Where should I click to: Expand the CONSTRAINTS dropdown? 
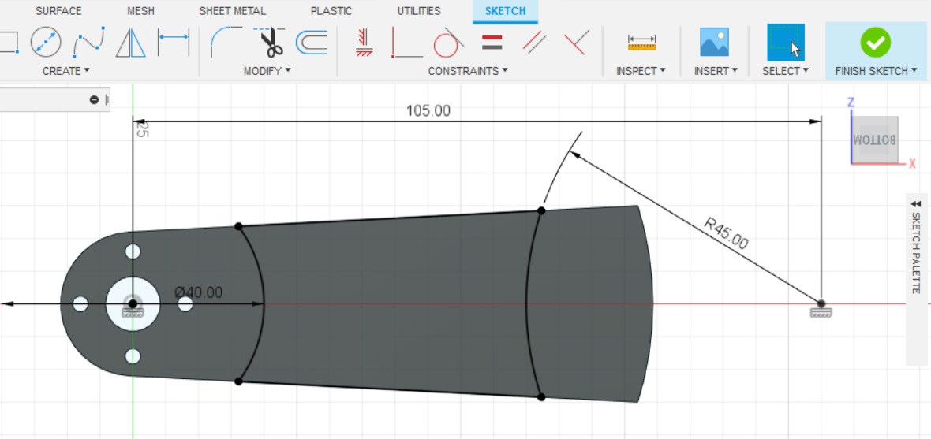pos(468,71)
